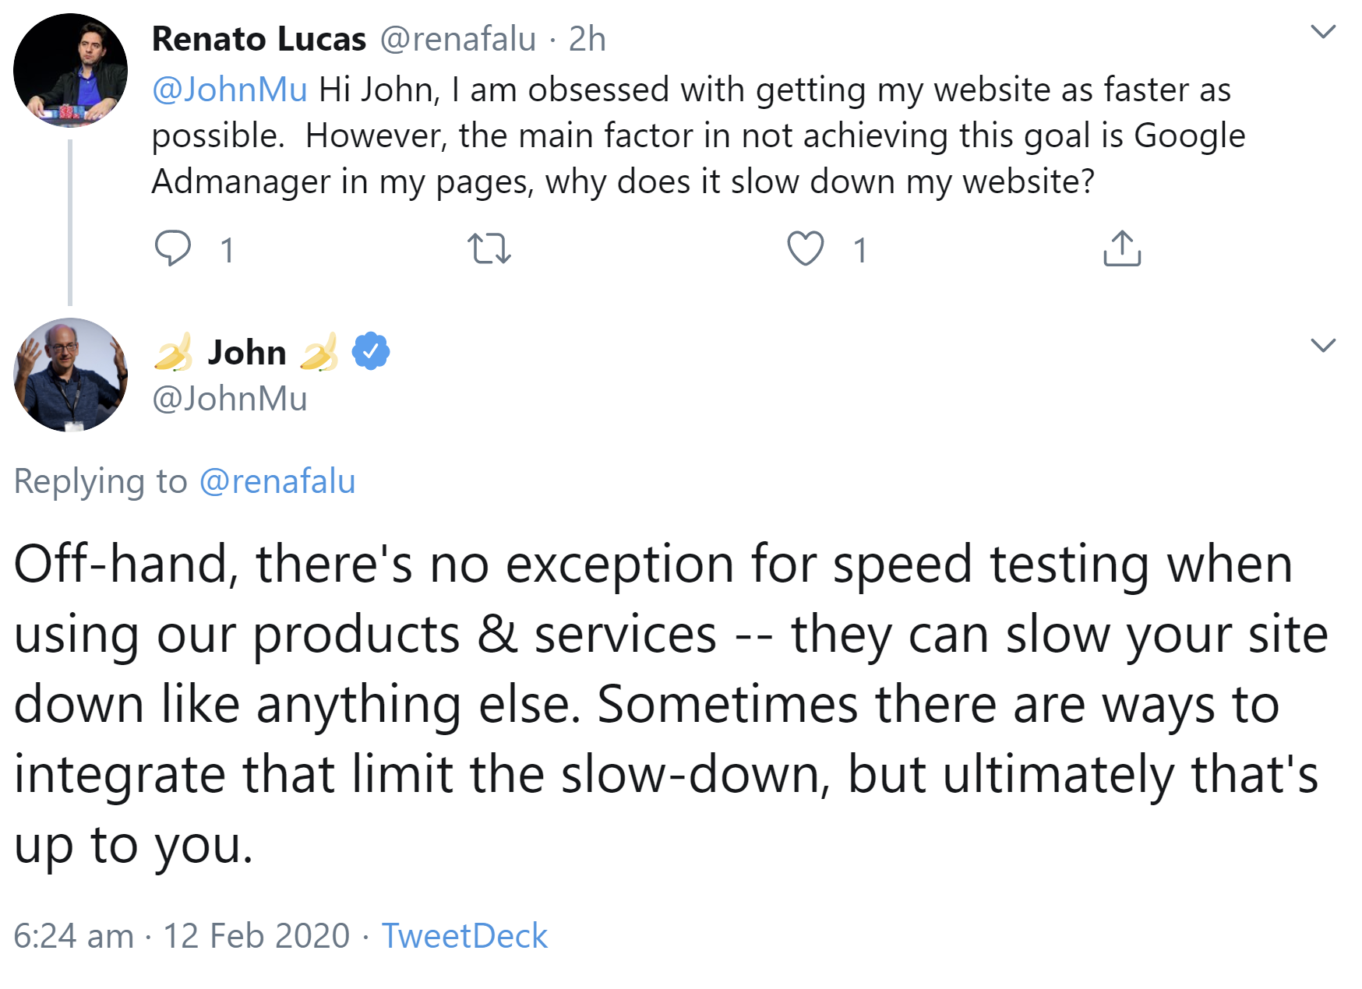Viewport: 1362px width, 989px height.
Task: Click the like count showing 1
Action: click(x=859, y=249)
